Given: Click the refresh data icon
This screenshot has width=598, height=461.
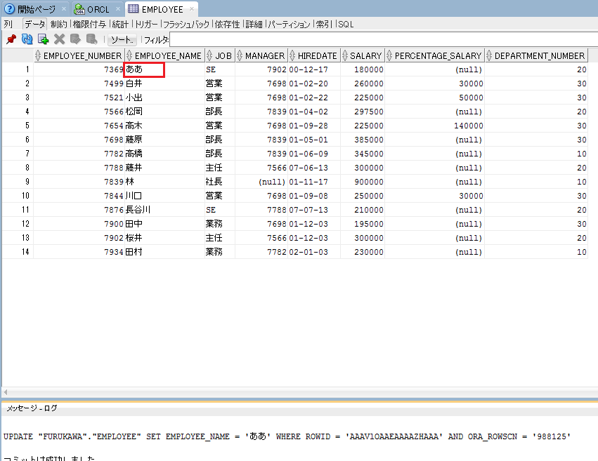Looking at the screenshot, I should [x=27, y=39].
